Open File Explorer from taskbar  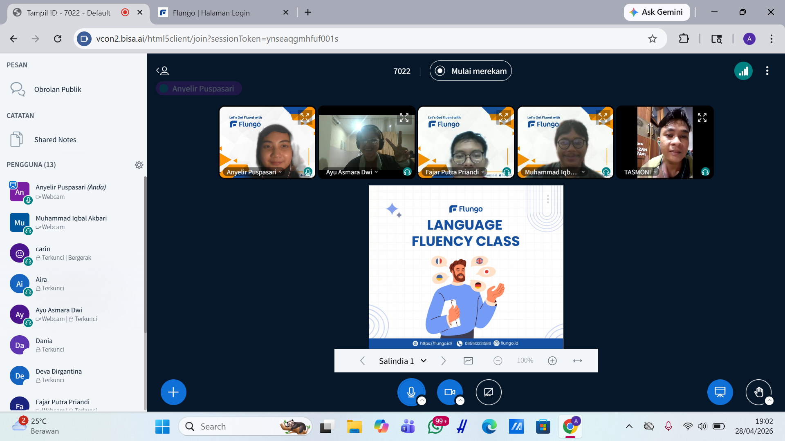(x=354, y=427)
